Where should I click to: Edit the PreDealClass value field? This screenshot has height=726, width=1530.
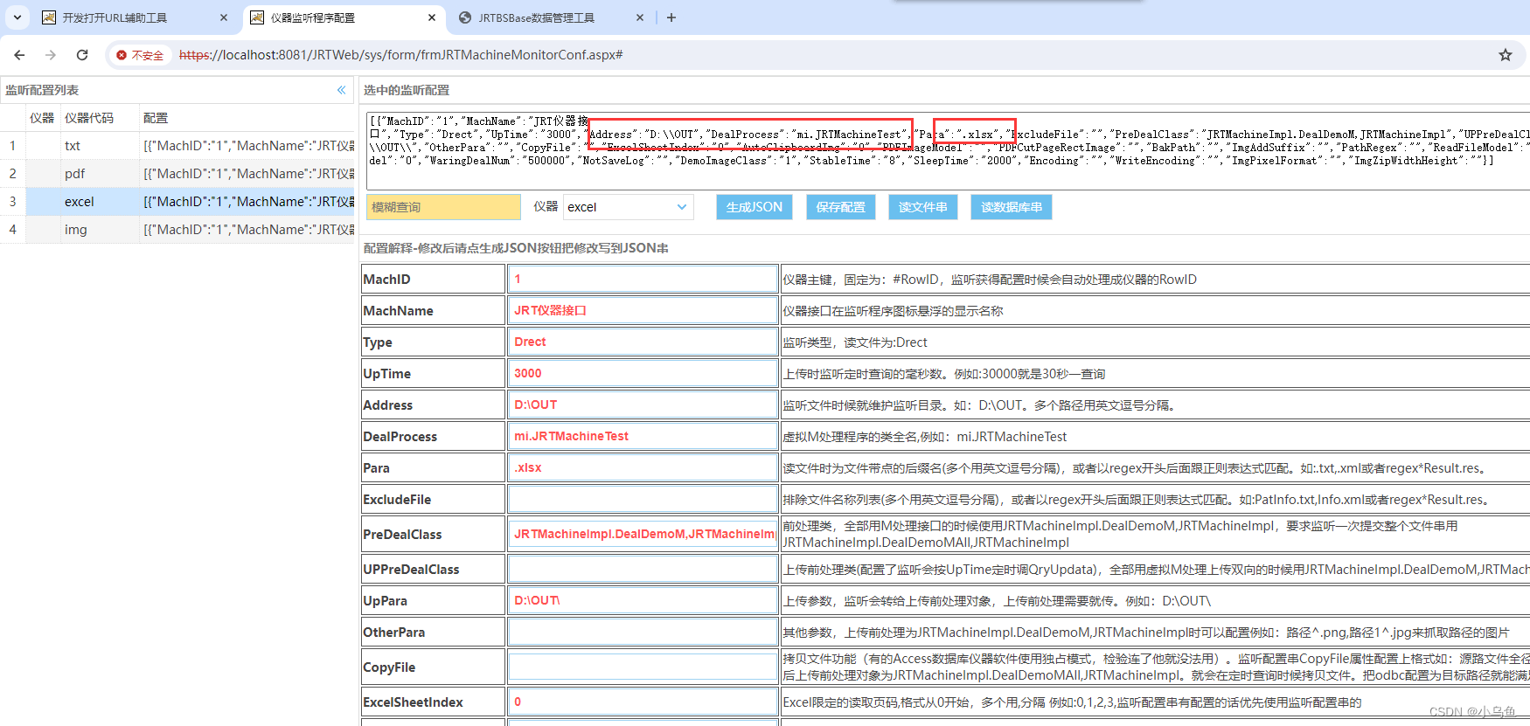(x=643, y=534)
